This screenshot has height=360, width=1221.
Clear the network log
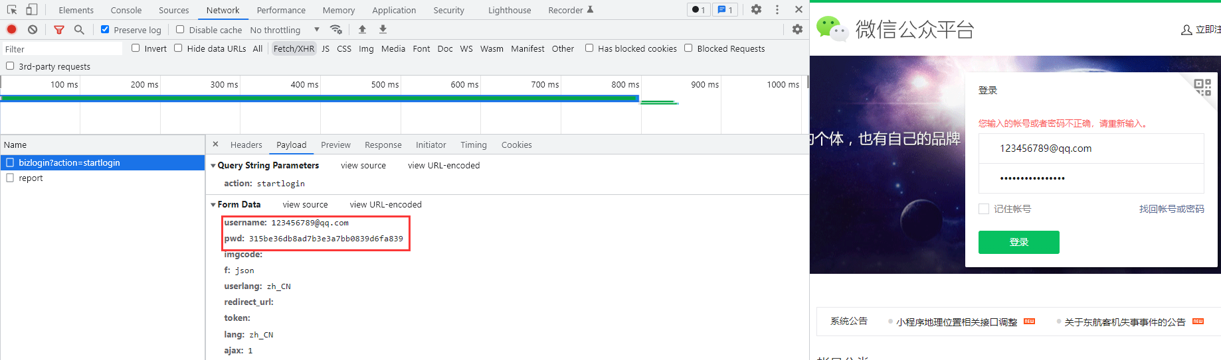[x=33, y=29]
